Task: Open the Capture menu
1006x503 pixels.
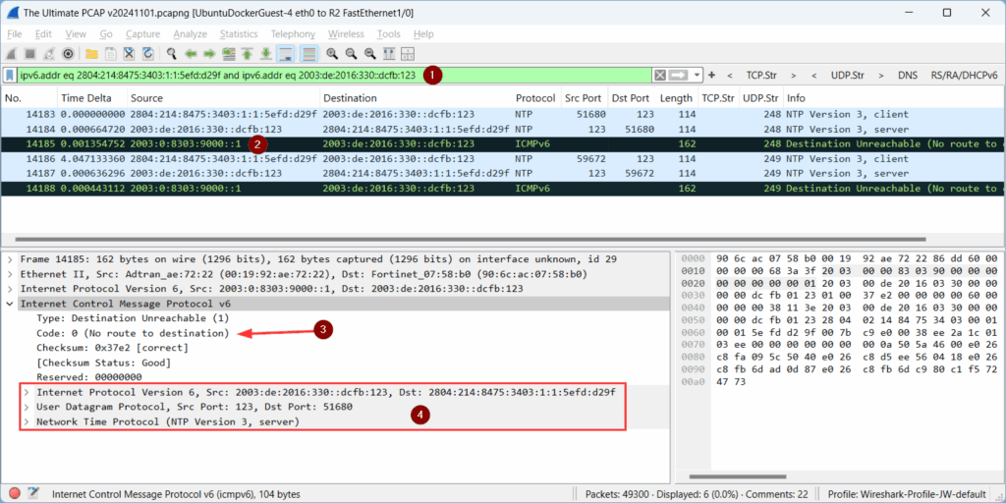Action: pos(143,34)
